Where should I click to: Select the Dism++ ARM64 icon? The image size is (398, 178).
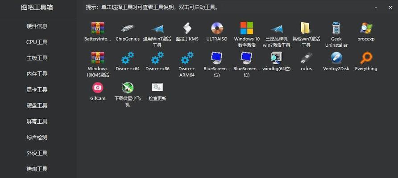click(x=187, y=58)
